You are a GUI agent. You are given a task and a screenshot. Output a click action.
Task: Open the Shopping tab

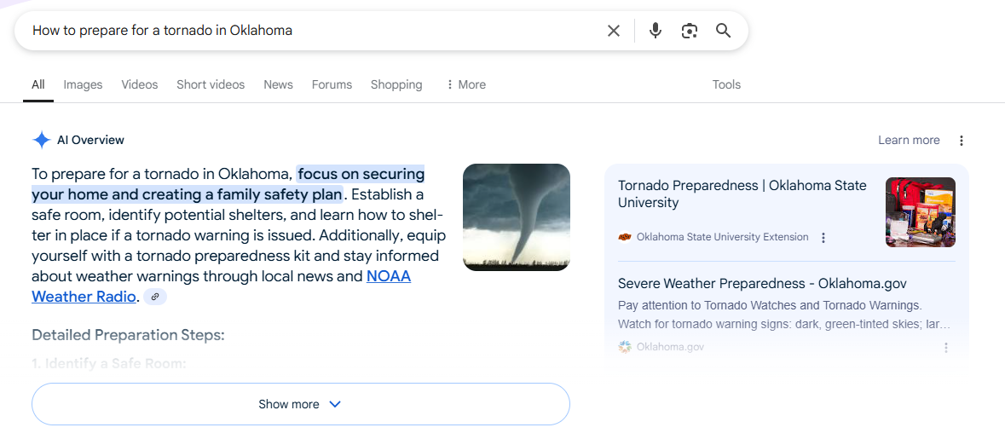[396, 84]
